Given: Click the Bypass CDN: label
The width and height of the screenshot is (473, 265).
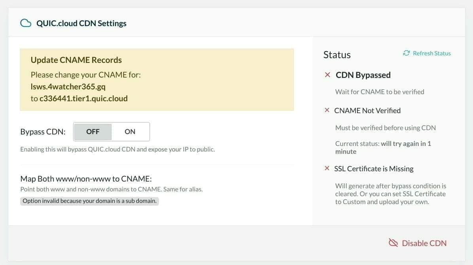Looking at the screenshot, I should (43, 132).
